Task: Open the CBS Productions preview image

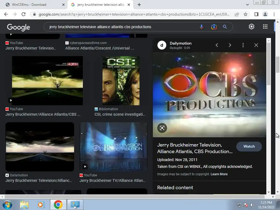Action: pyautogui.click(x=209, y=95)
